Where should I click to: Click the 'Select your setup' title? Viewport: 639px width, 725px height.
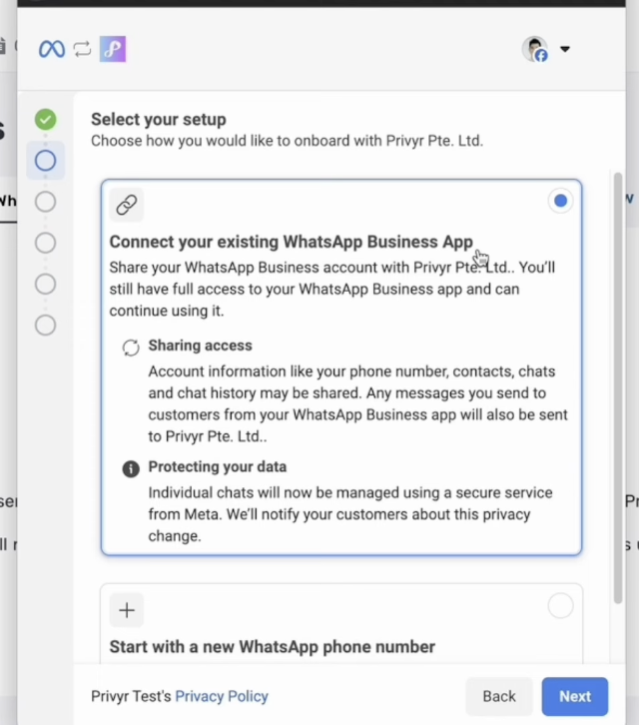[x=159, y=119]
